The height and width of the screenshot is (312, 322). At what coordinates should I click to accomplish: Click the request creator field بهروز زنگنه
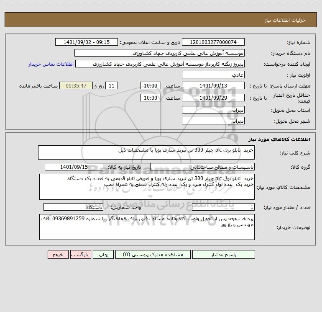(160, 64)
